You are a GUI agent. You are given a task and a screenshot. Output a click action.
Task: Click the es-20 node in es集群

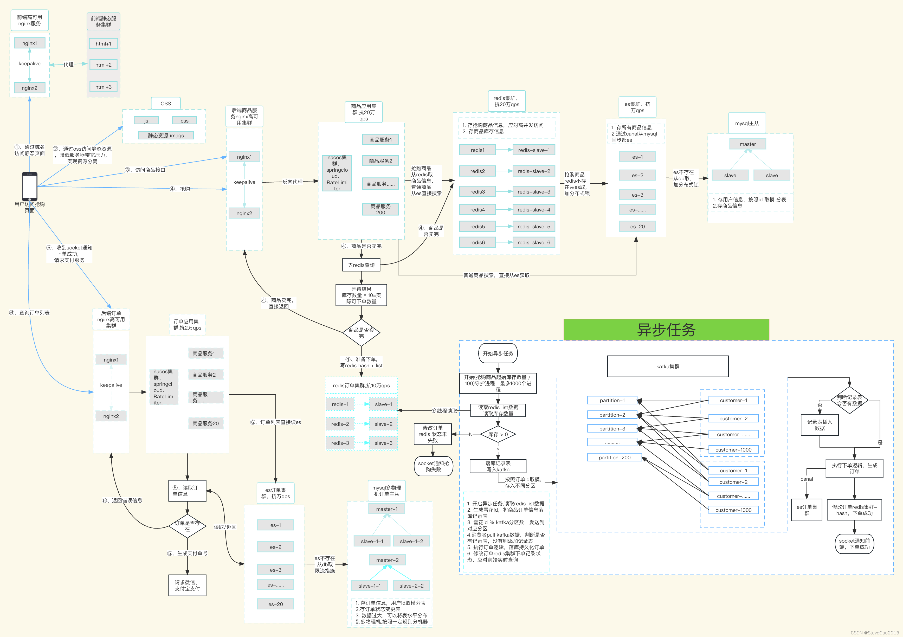point(637,227)
